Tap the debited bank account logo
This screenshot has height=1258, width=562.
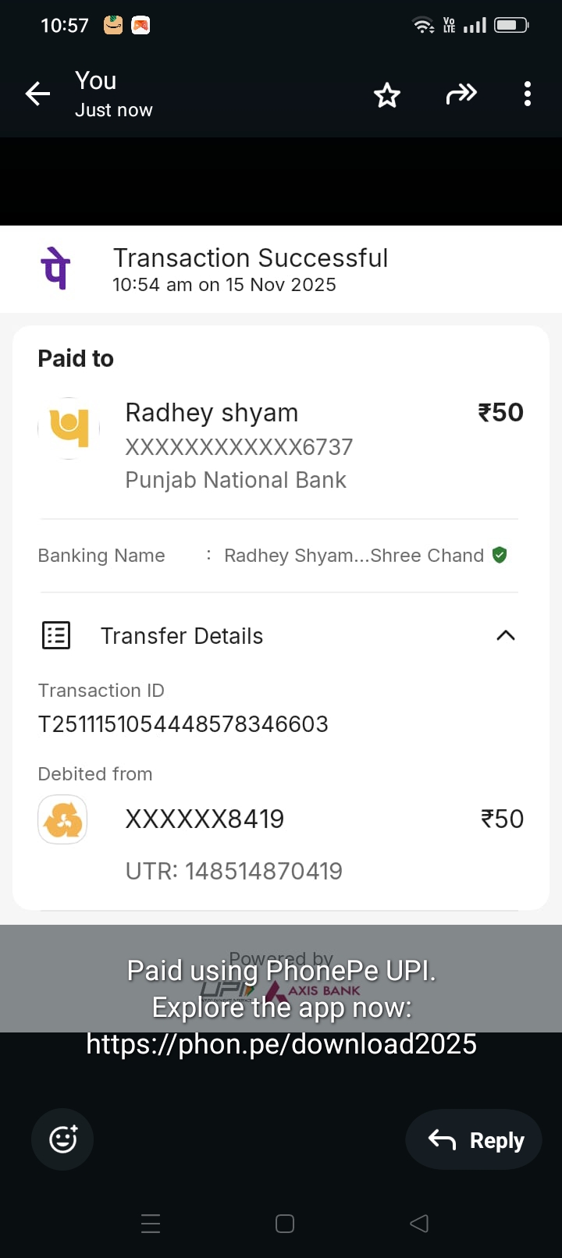pyautogui.click(x=62, y=819)
